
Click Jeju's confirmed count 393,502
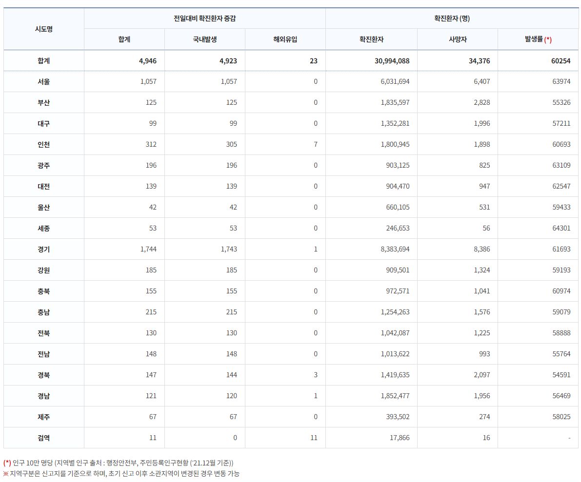point(398,417)
